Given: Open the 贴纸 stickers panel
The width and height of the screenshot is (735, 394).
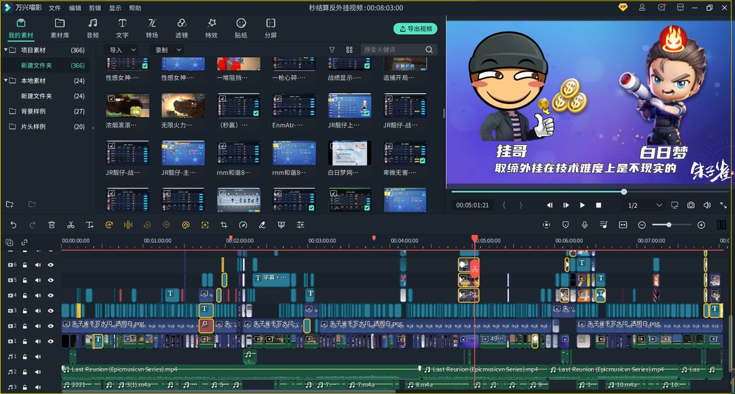Looking at the screenshot, I should click(241, 28).
